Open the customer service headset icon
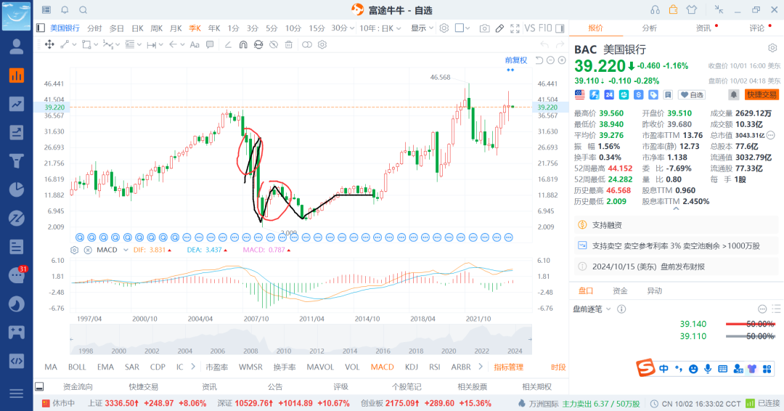 [655, 9]
